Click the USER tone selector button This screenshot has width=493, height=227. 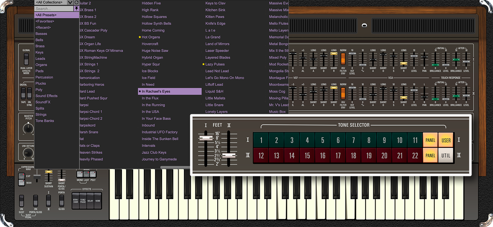click(446, 140)
